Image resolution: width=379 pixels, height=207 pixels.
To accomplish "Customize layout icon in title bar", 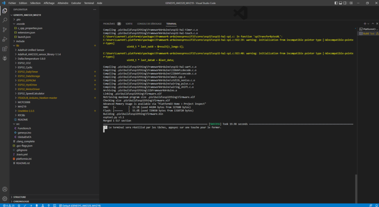I will [351, 3].
